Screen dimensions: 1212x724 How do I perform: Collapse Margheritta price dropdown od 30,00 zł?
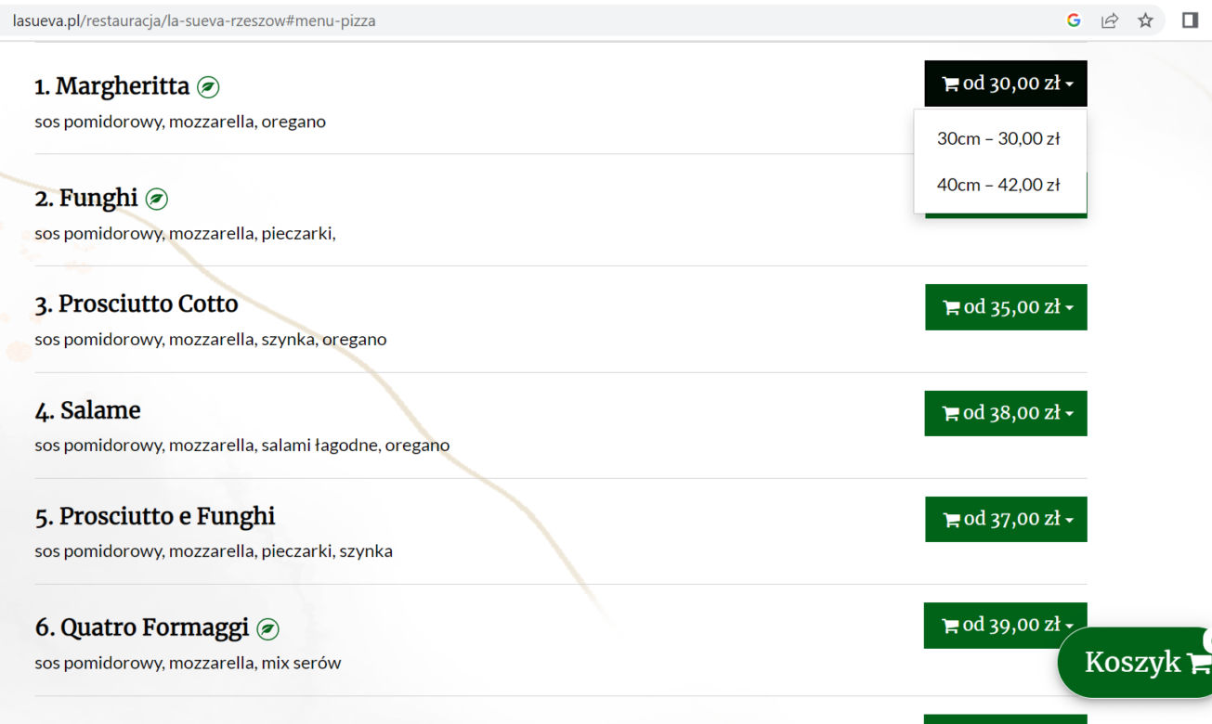pos(1006,84)
